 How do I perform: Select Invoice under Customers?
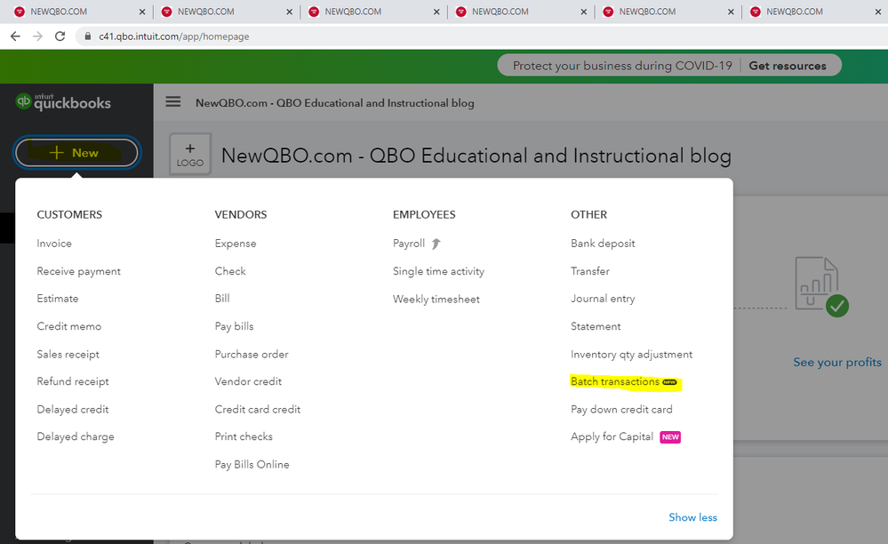tap(54, 244)
